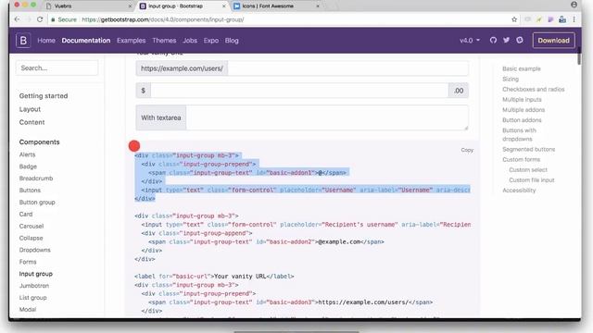Jump to Accessibility section

coord(519,191)
